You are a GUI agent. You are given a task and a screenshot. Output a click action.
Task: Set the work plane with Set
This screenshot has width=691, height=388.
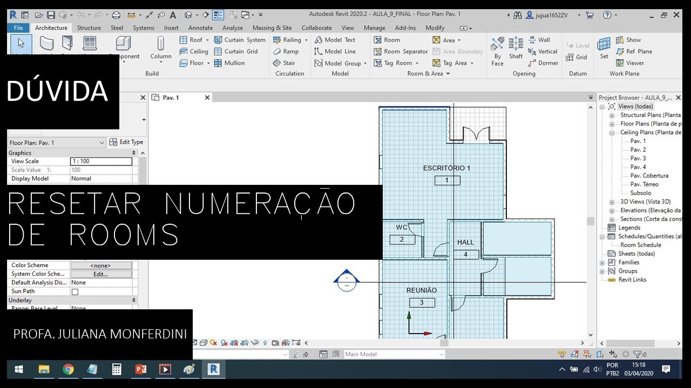604,47
